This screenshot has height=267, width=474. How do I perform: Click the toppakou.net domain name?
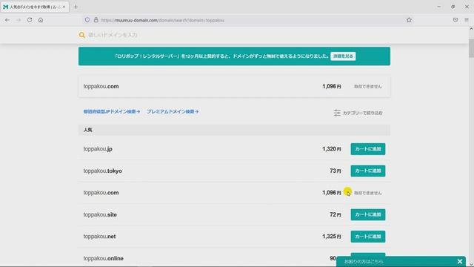click(x=99, y=237)
